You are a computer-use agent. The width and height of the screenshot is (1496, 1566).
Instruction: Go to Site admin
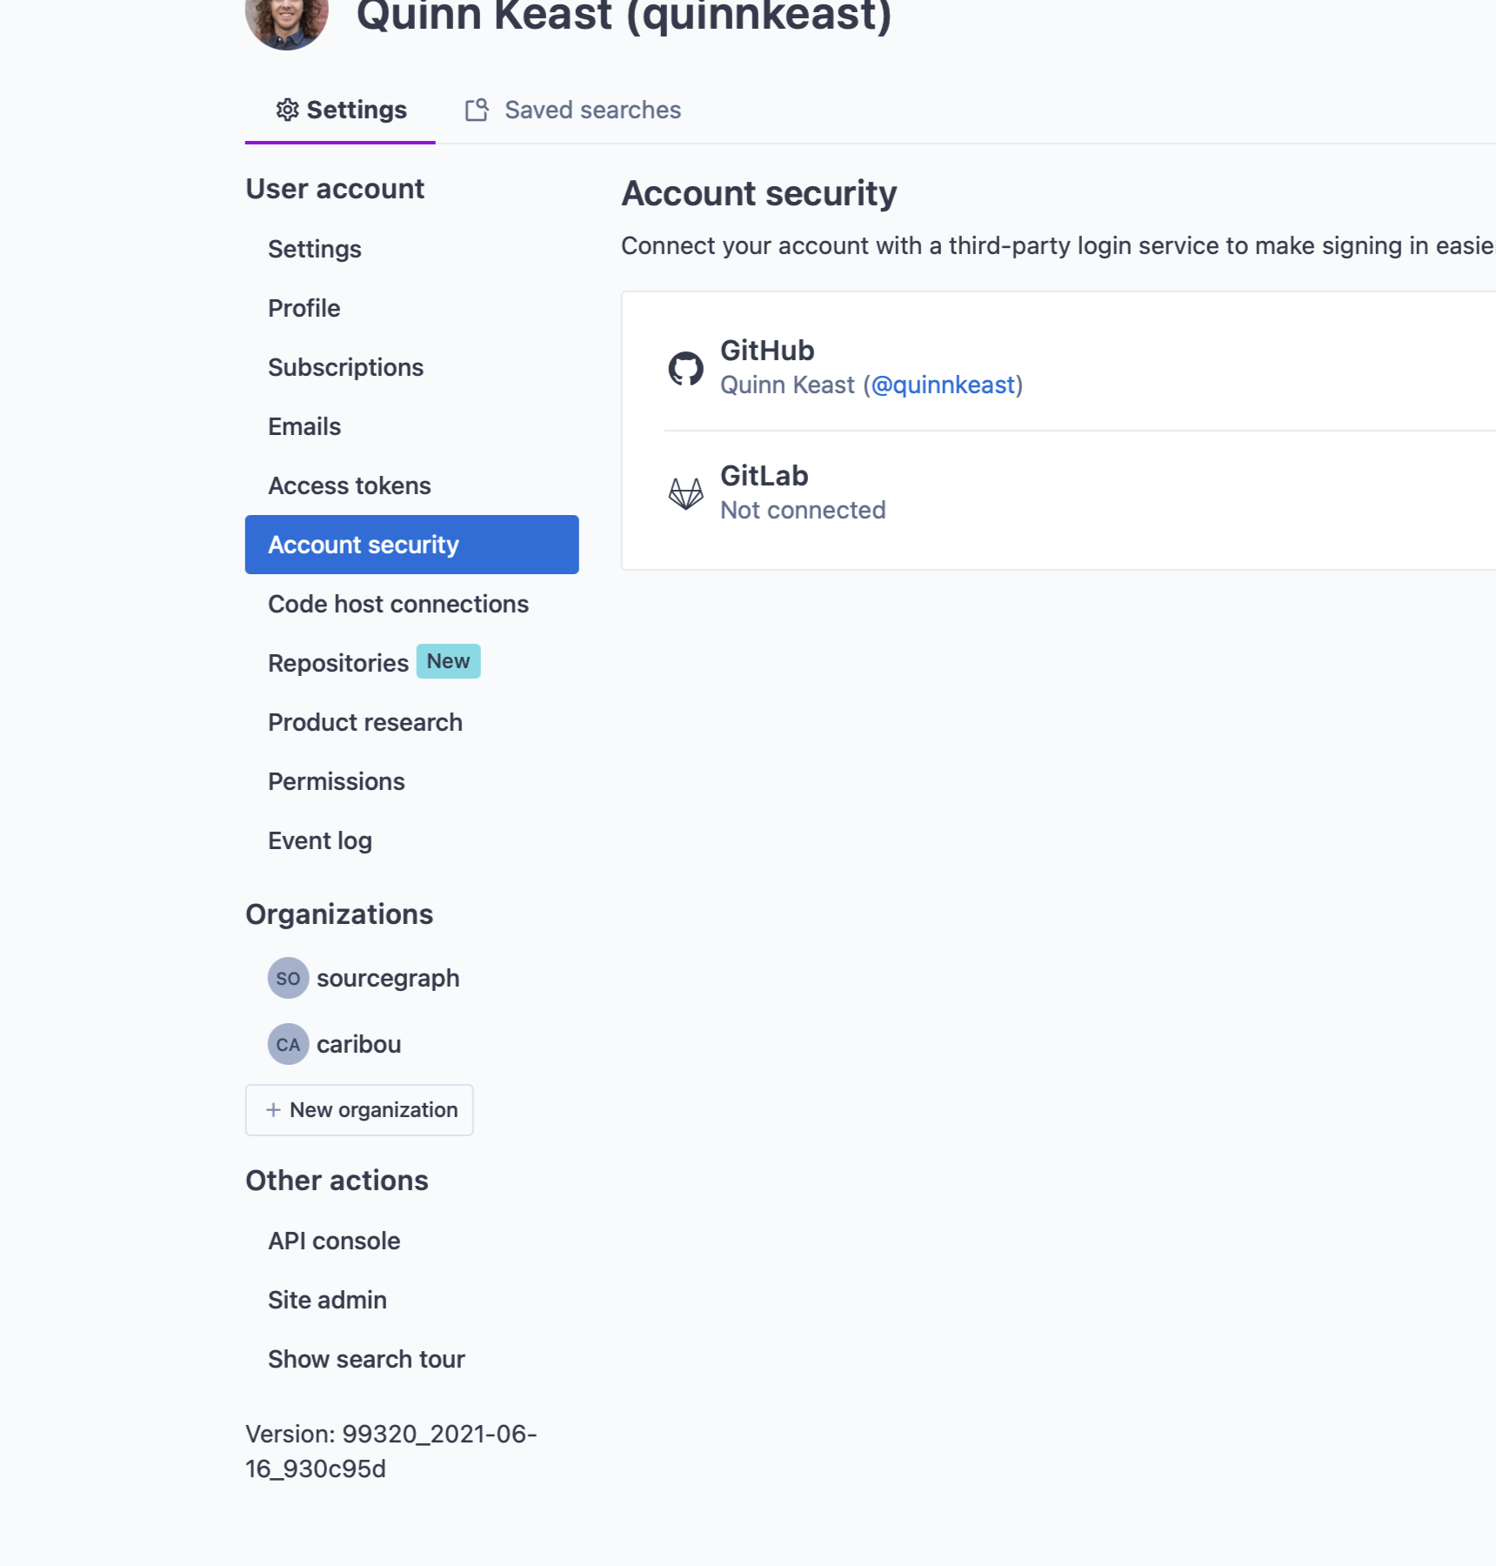(327, 1300)
